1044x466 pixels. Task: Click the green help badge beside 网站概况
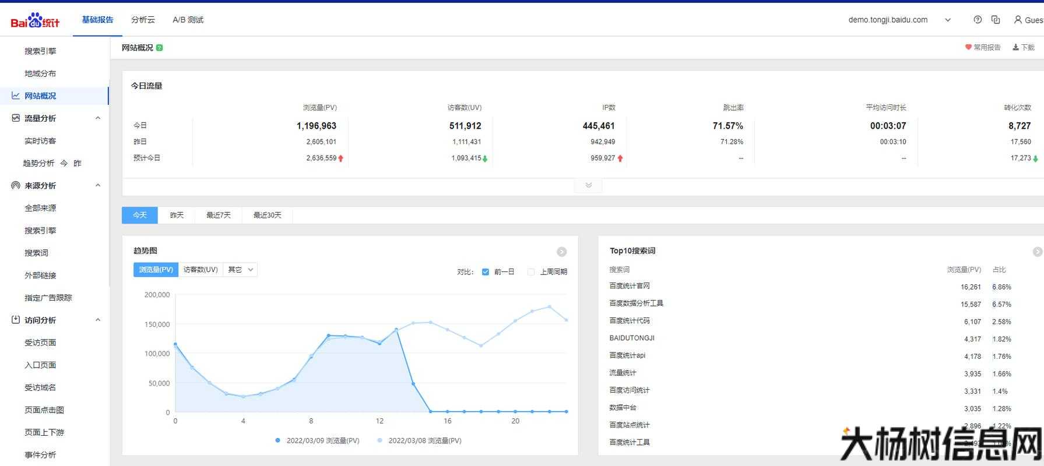pos(160,48)
